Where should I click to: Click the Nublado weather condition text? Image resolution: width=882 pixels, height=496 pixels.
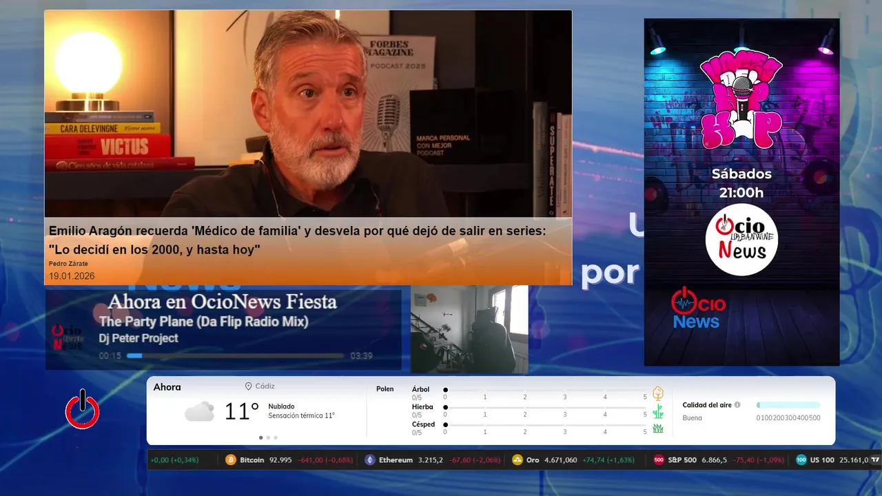pyautogui.click(x=281, y=406)
